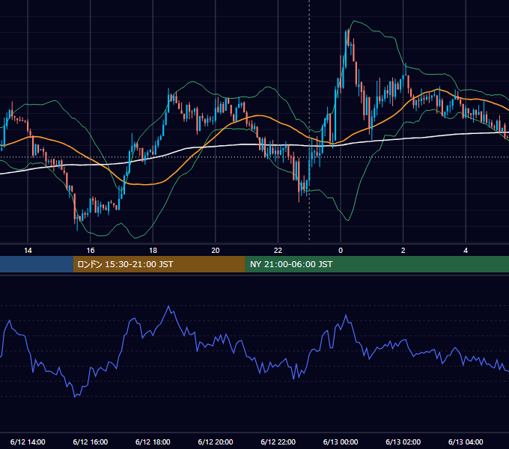Viewport: 509px width, 449px height.
Task: Click the London 15:30-21:00 JST session bar
Action: pos(159,264)
